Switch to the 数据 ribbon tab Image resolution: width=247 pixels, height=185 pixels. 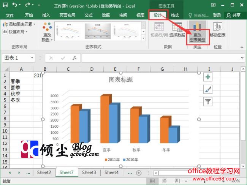[106, 15]
